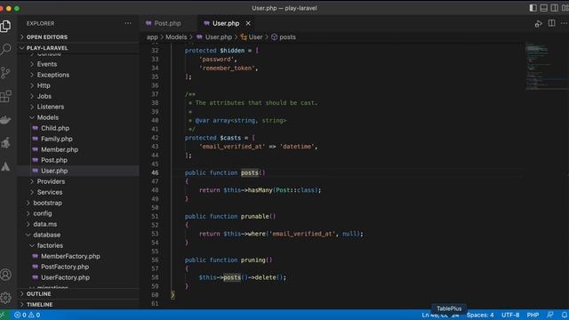Screen dimensions: 569x320
Task: Click the run or open changes icon
Action: [538, 24]
